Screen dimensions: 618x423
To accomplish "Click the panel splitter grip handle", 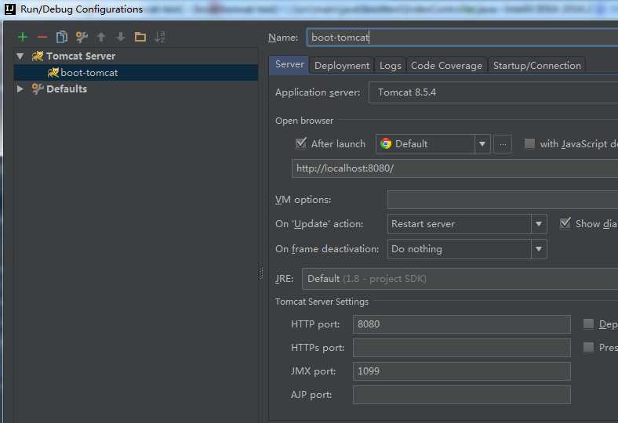I will (261, 273).
